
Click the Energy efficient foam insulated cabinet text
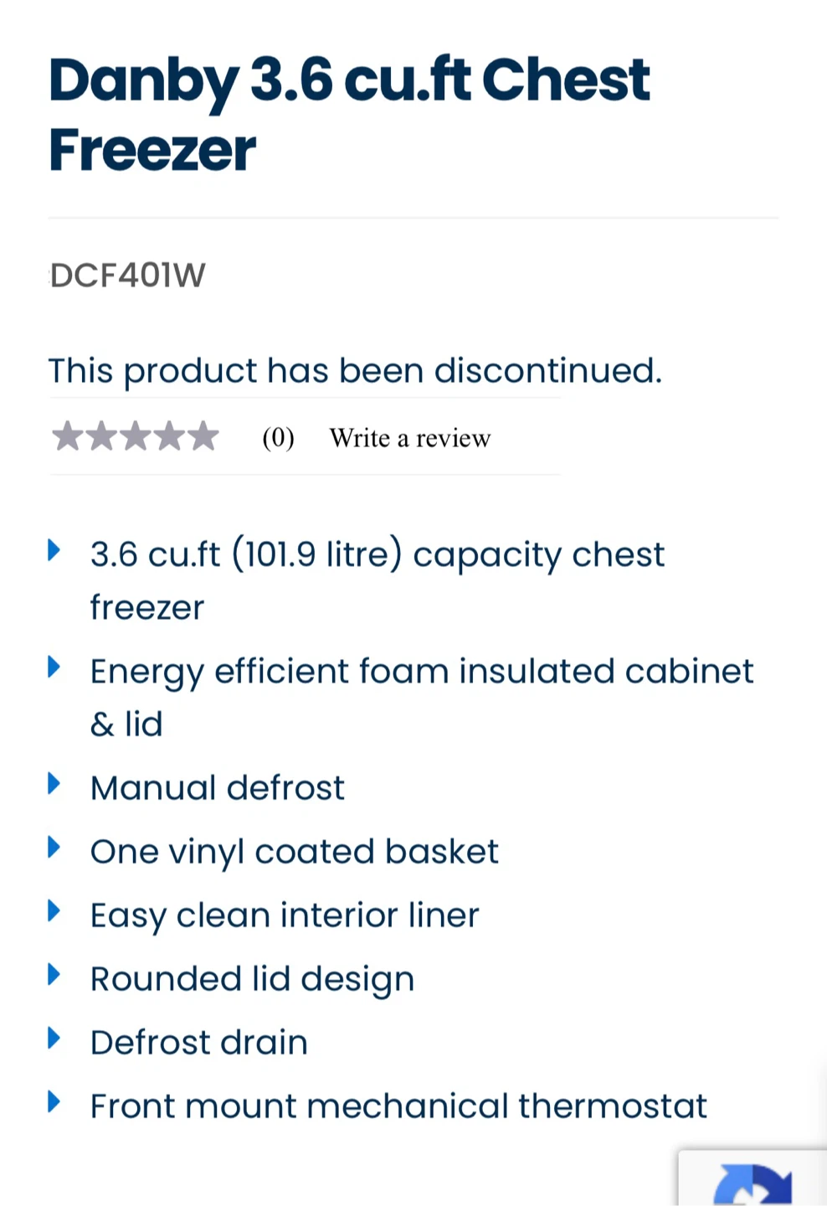pyautogui.click(x=422, y=698)
